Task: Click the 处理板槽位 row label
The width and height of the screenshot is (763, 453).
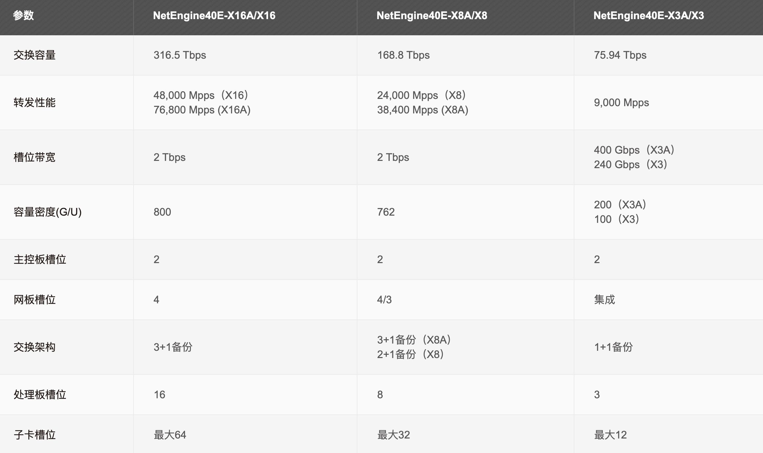Action: pos(40,395)
